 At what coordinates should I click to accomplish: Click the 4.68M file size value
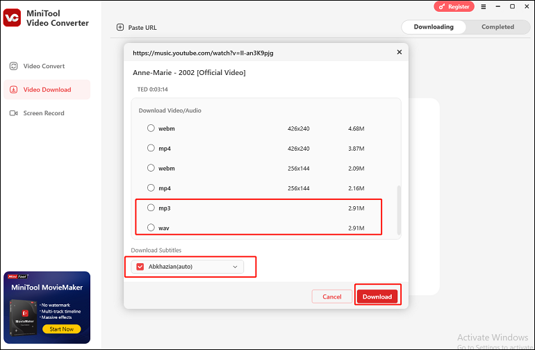click(x=356, y=128)
